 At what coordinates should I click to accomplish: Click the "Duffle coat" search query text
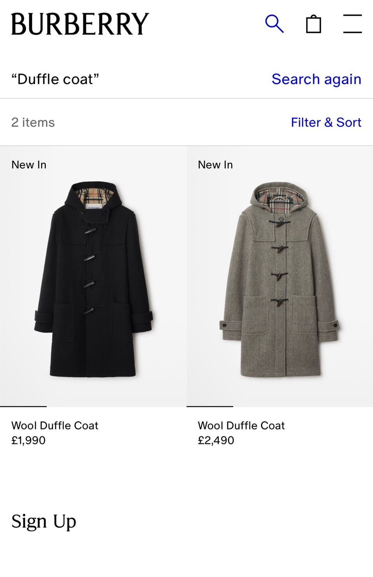pos(55,79)
